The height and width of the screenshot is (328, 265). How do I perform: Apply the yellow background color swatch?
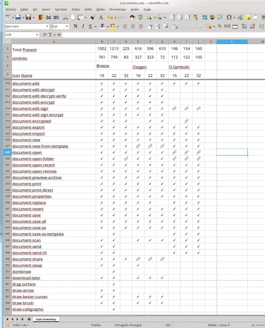pyautogui.click(x=113, y=26)
